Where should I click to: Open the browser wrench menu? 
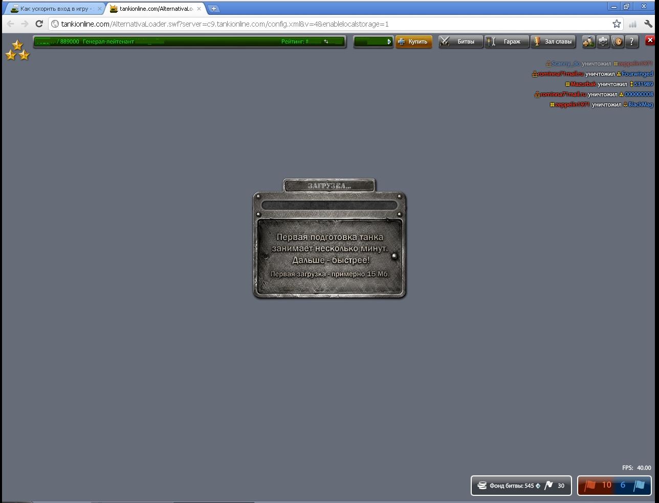click(648, 24)
